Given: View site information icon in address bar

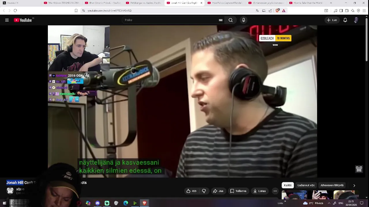Looking at the screenshot, I should pos(84,11).
